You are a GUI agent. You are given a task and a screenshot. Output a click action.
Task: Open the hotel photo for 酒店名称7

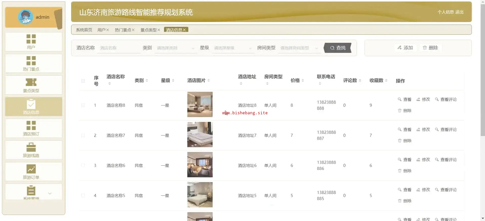coord(200,135)
